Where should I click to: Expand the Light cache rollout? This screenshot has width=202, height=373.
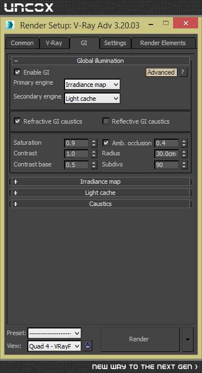click(101, 193)
